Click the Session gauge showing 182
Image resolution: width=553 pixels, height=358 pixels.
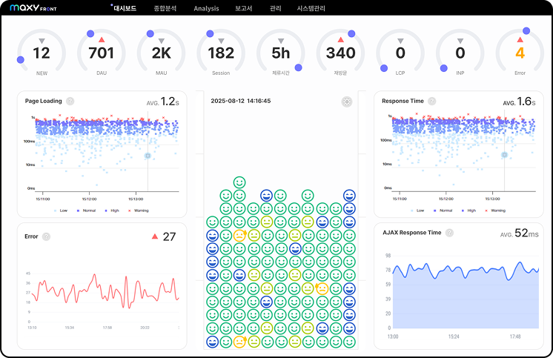[221, 53]
